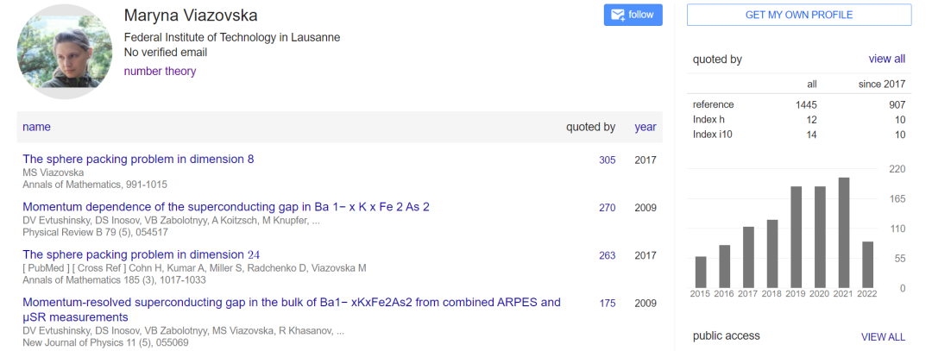Click VIEW ALL next to public access
Image resolution: width=932 pixels, height=351 pixels.
pos(883,337)
